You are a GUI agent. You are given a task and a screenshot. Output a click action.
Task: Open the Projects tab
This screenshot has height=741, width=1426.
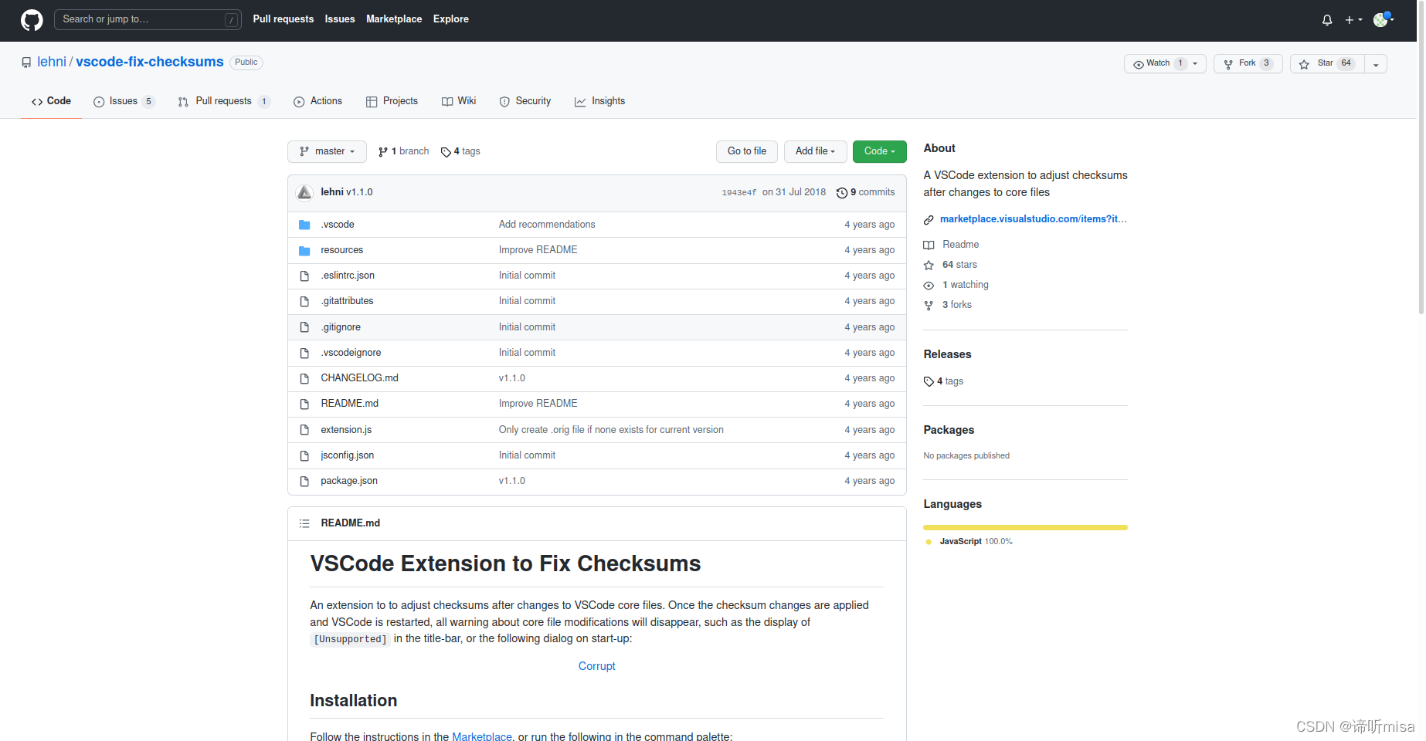click(392, 101)
